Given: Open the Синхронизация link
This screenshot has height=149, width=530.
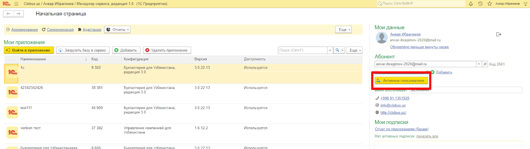Looking at the screenshot, I should click(x=60, y=30).
